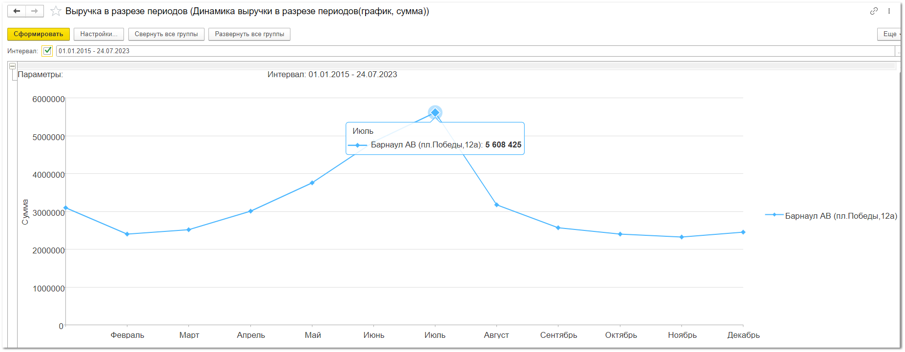Open period picker at interval field end
Image resolution: width=905 pixels, height=352 pixels.
pyautogui.click(x=898, y=51)
